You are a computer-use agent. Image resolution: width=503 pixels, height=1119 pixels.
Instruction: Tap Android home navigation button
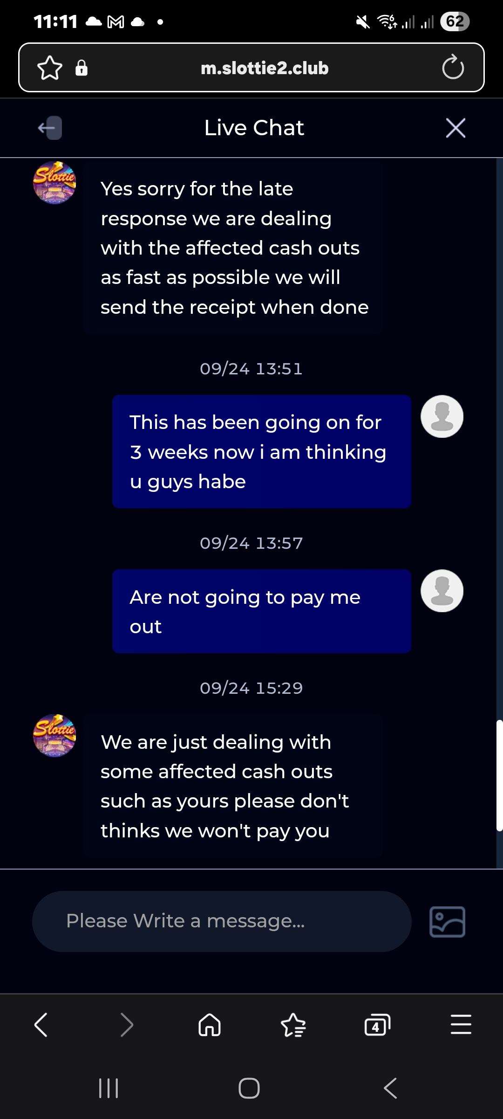coord(249,1088)
